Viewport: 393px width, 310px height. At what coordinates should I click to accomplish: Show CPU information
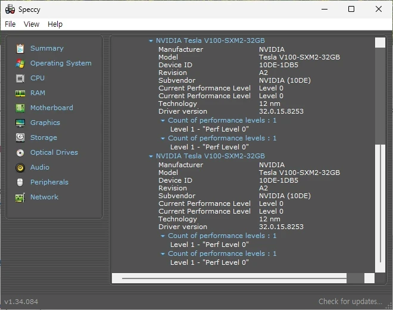click(x=38, y=78)
